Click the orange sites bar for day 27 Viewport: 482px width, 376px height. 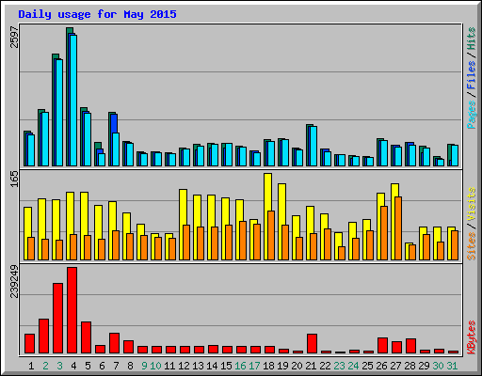point(398,228)
